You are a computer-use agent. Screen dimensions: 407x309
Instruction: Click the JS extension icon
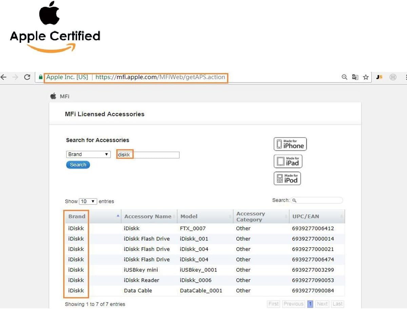[x=380, y=77]
